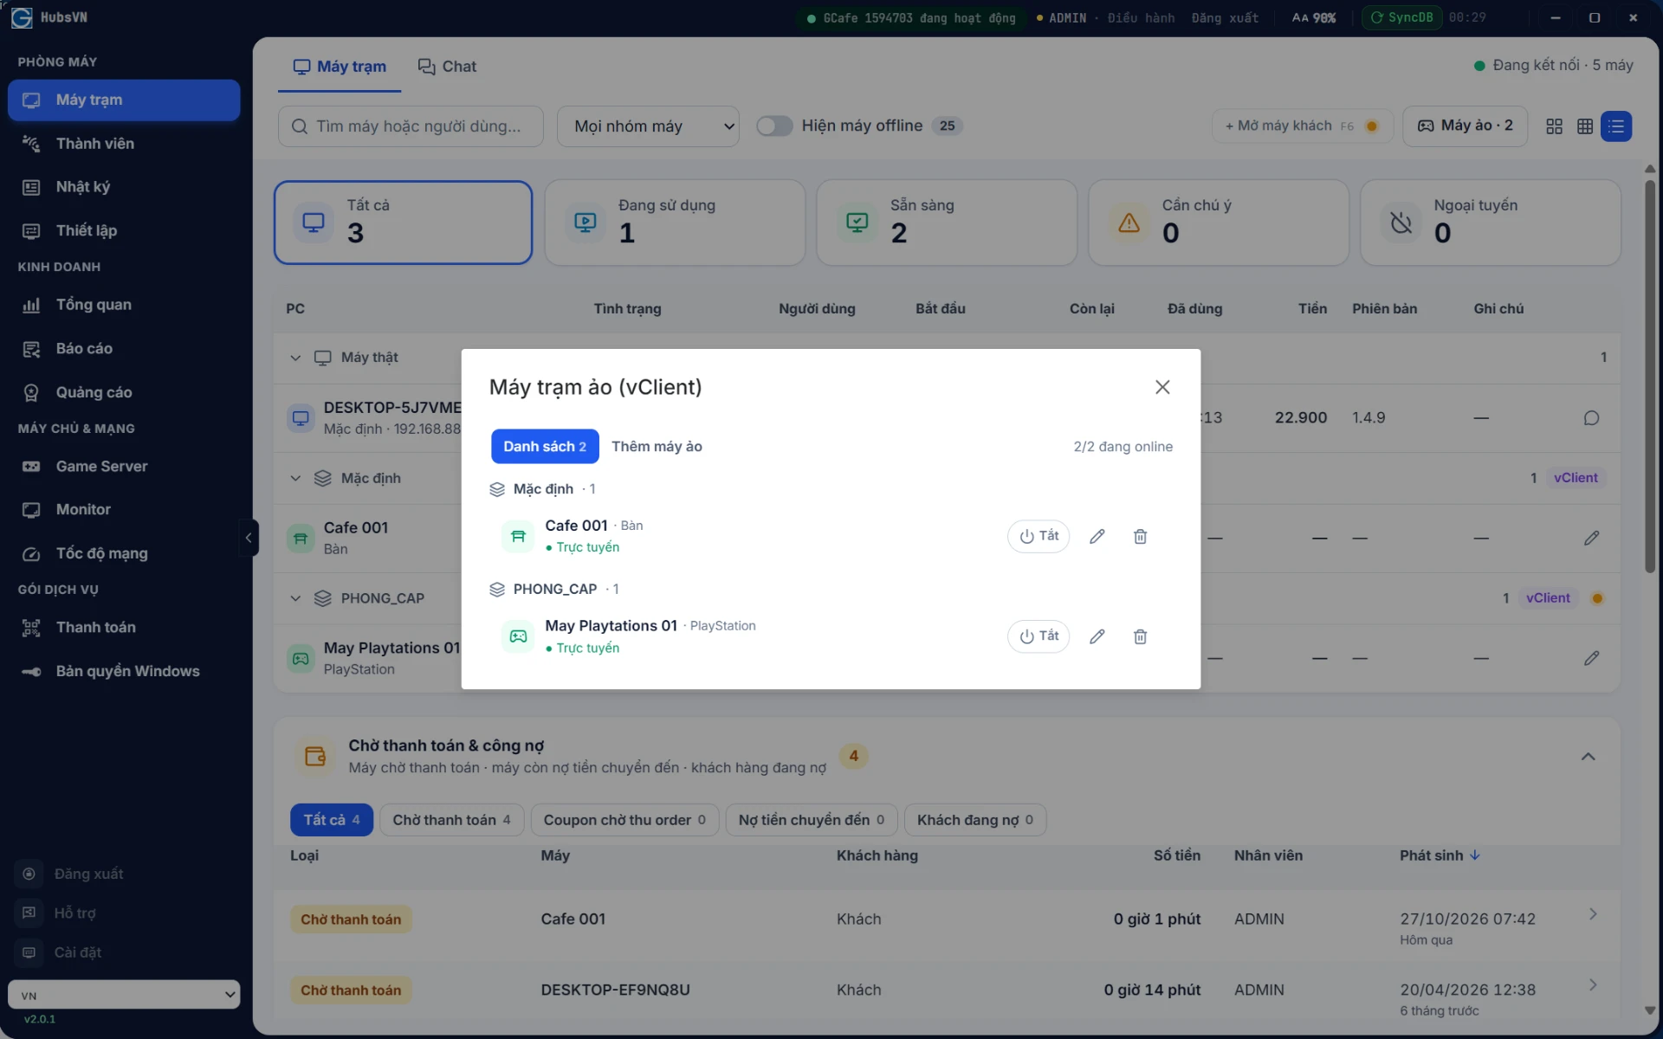1663x1039 pixels.
Task: Click SyncDB status button
Action: 1401,17
